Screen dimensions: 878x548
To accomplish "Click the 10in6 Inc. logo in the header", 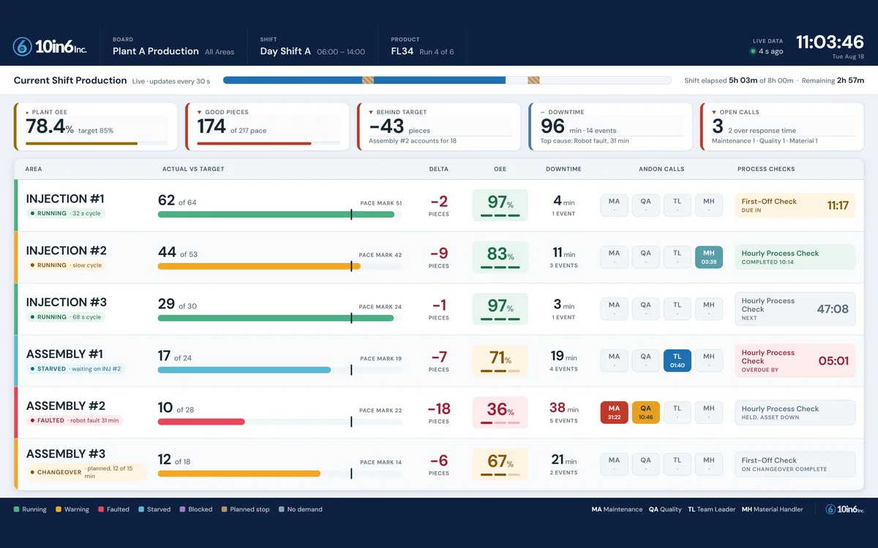I will pos(50,47).
